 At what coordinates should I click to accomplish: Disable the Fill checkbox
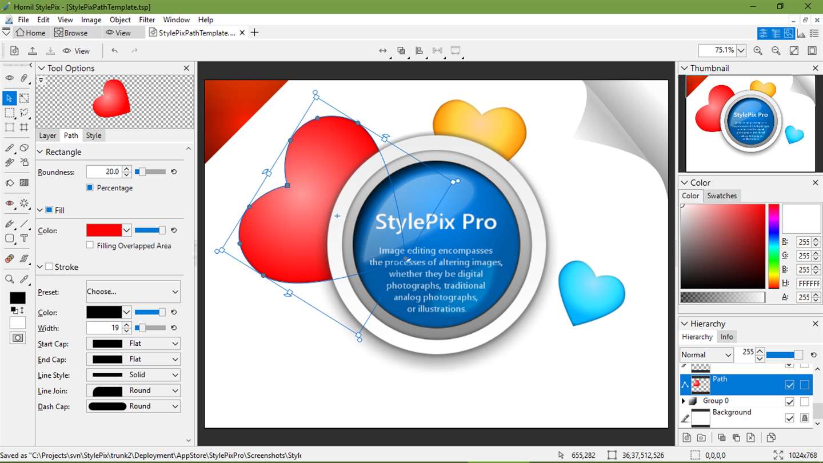coord(49,210)
